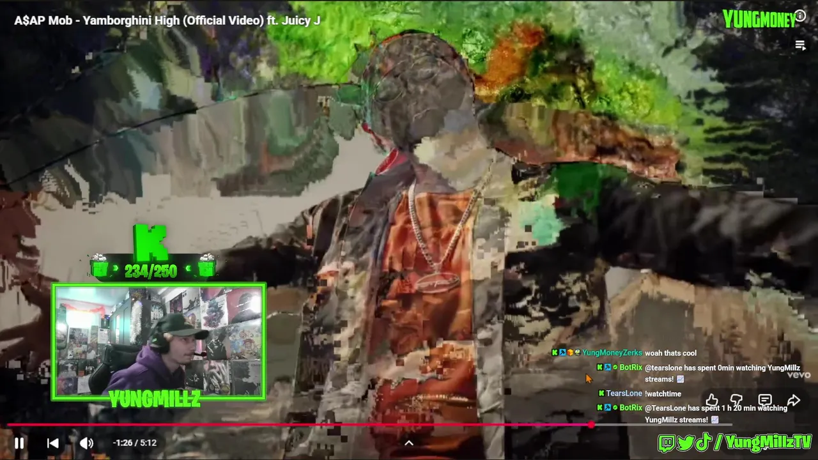Click the !watchtime chat message
Image resolution: width=818 pixels, height=460 pixels.
(663, 394)
